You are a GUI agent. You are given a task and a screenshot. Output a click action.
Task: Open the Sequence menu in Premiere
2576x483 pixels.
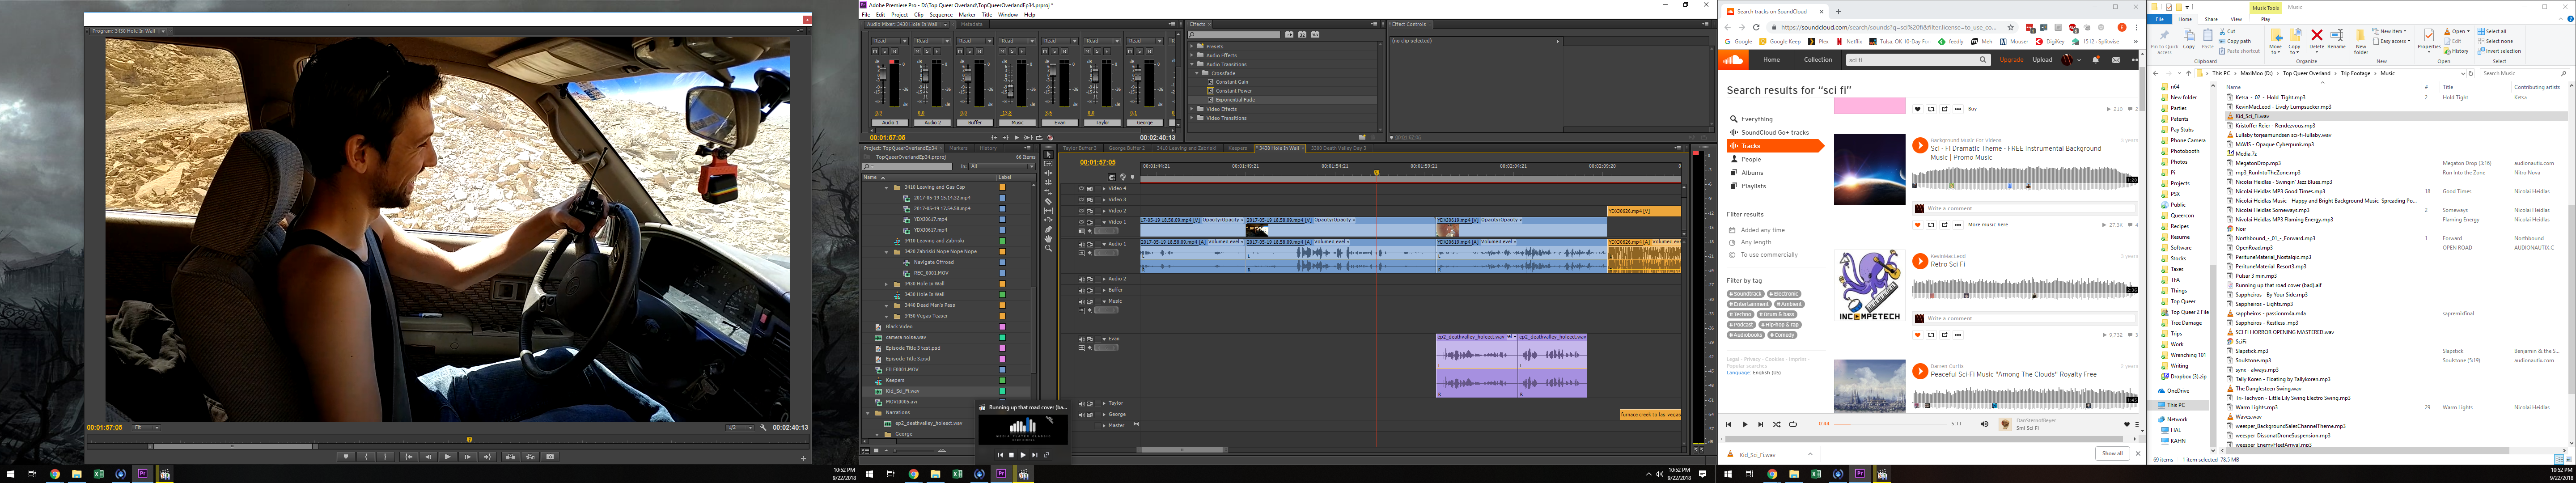click(x=941, y=15)
